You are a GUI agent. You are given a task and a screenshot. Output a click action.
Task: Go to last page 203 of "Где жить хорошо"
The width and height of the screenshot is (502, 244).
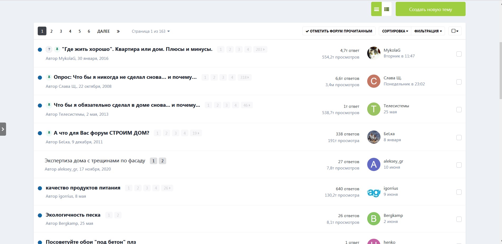click(260, 50)
